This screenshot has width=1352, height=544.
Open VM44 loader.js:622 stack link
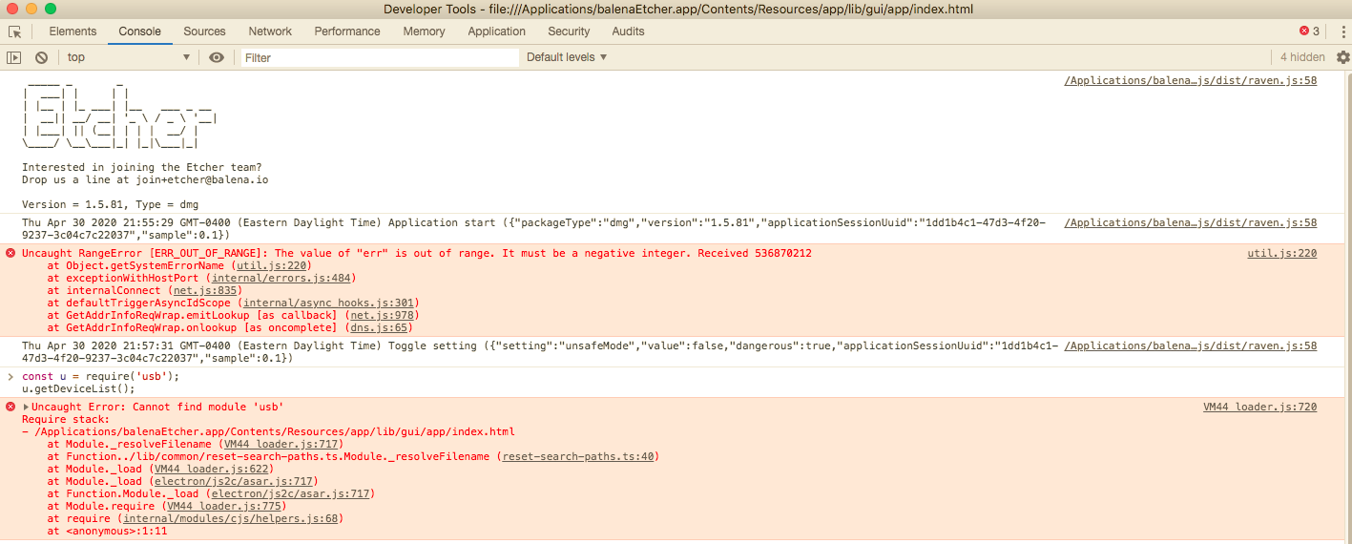[x=211, y=469]
